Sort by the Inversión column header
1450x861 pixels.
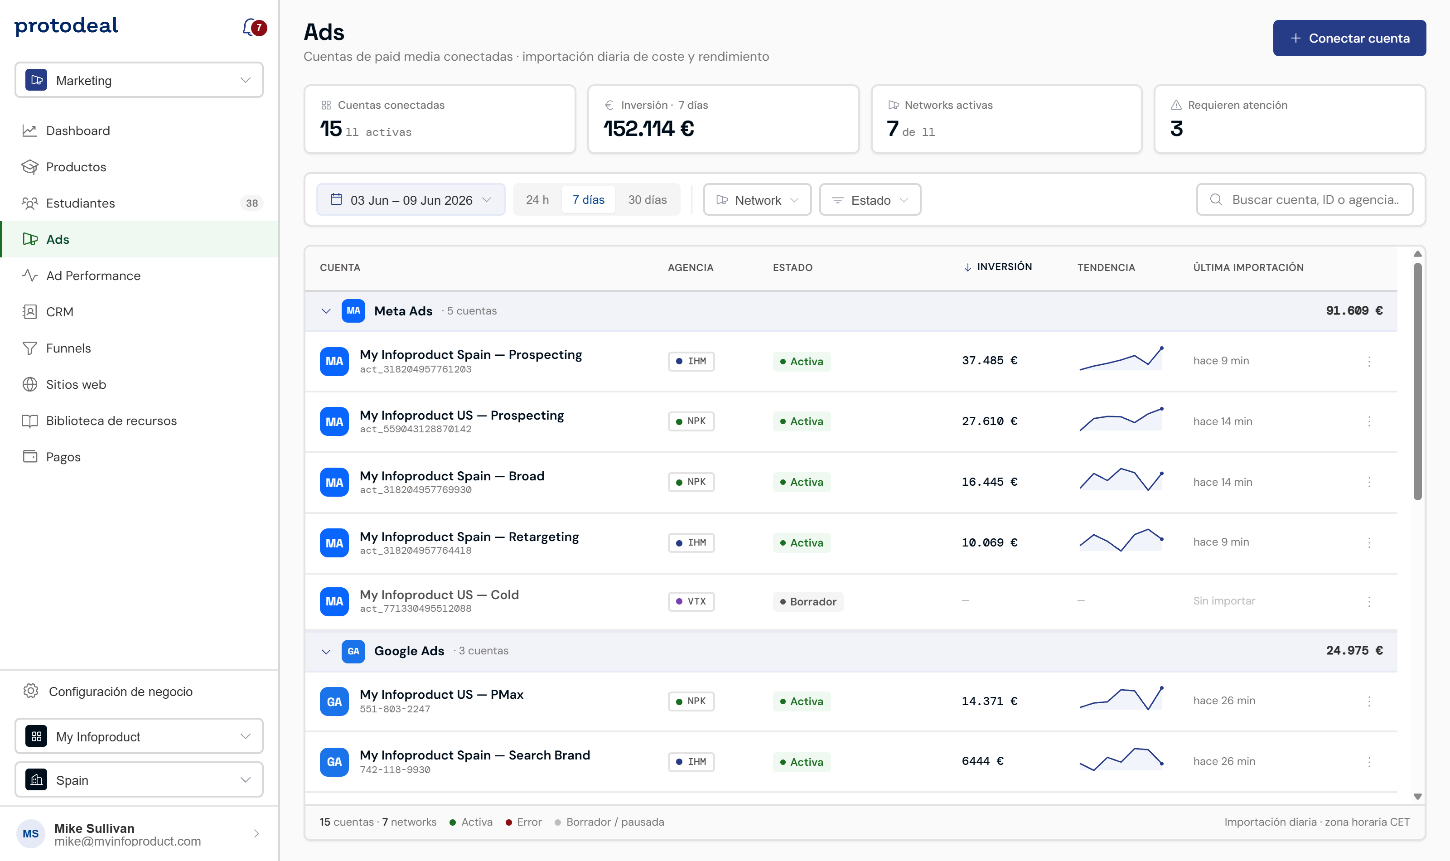(x=998, y=267)
